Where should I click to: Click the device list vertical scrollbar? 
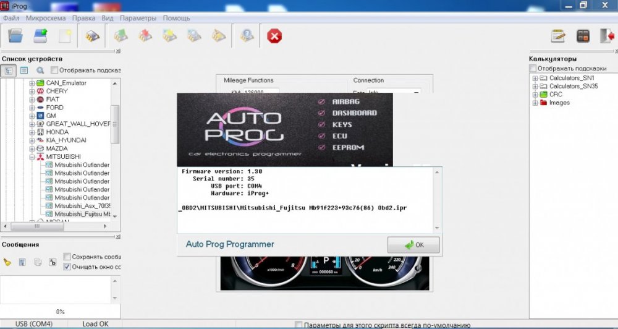(114, 124)
